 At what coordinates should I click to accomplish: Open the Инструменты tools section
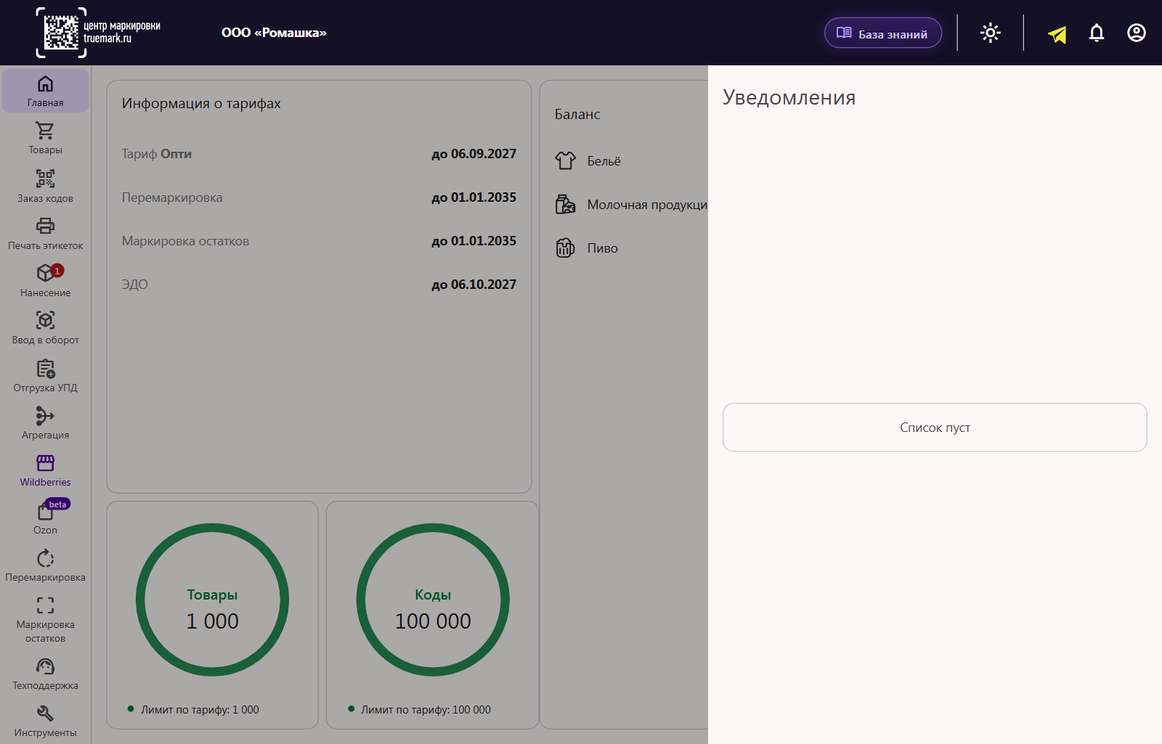45,721
